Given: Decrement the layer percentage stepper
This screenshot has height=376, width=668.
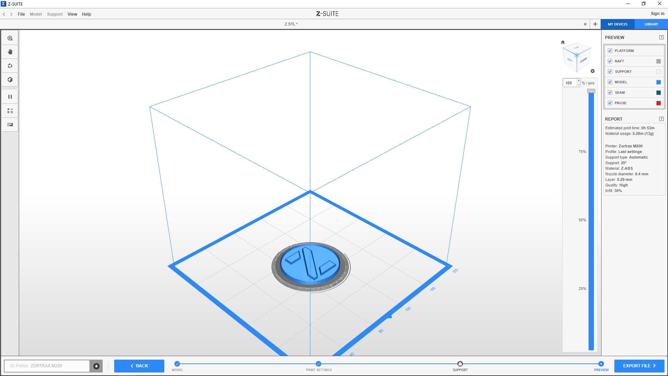Looking at the screenshot, I should (x=579, y=85).
